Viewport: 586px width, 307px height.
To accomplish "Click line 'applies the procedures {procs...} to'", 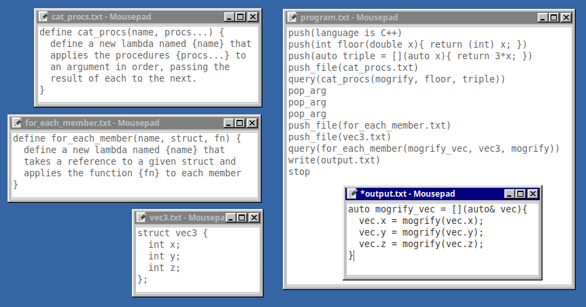I will (148, 55).
